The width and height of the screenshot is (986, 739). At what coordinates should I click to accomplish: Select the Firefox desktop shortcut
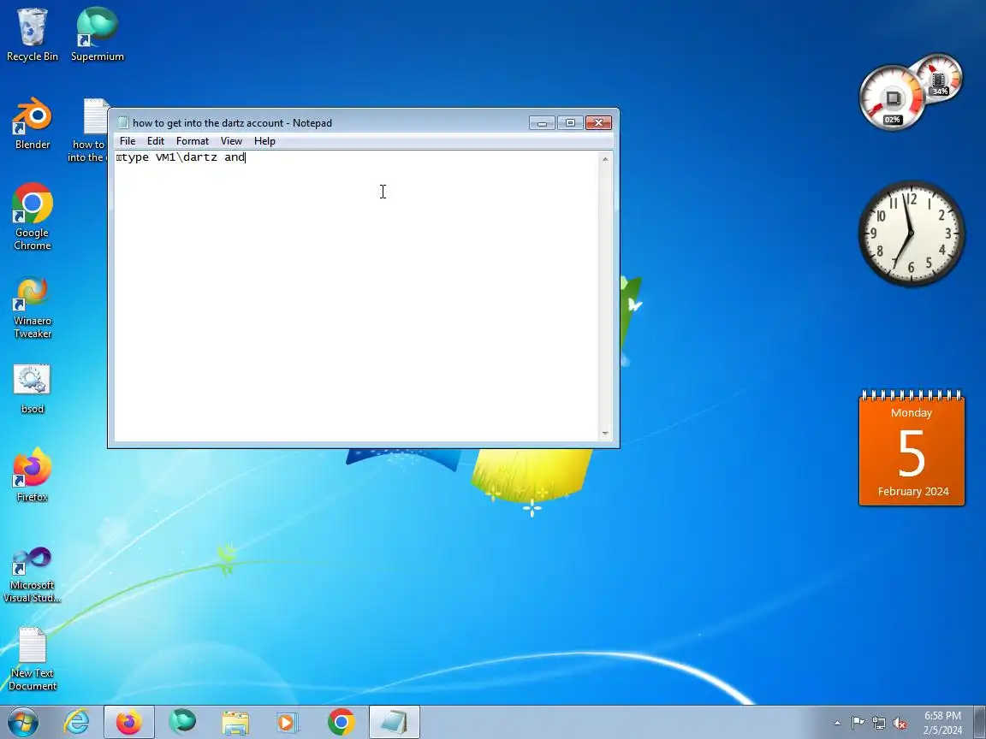[x=32, y=475]
